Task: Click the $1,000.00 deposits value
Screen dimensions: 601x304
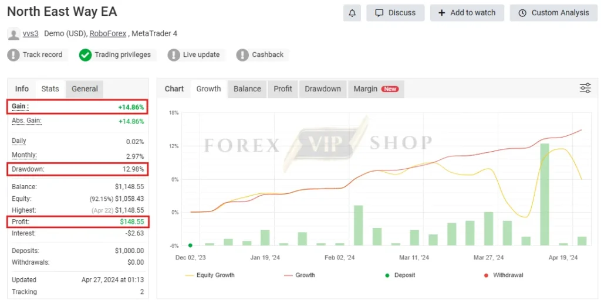Action: point(130,251)
